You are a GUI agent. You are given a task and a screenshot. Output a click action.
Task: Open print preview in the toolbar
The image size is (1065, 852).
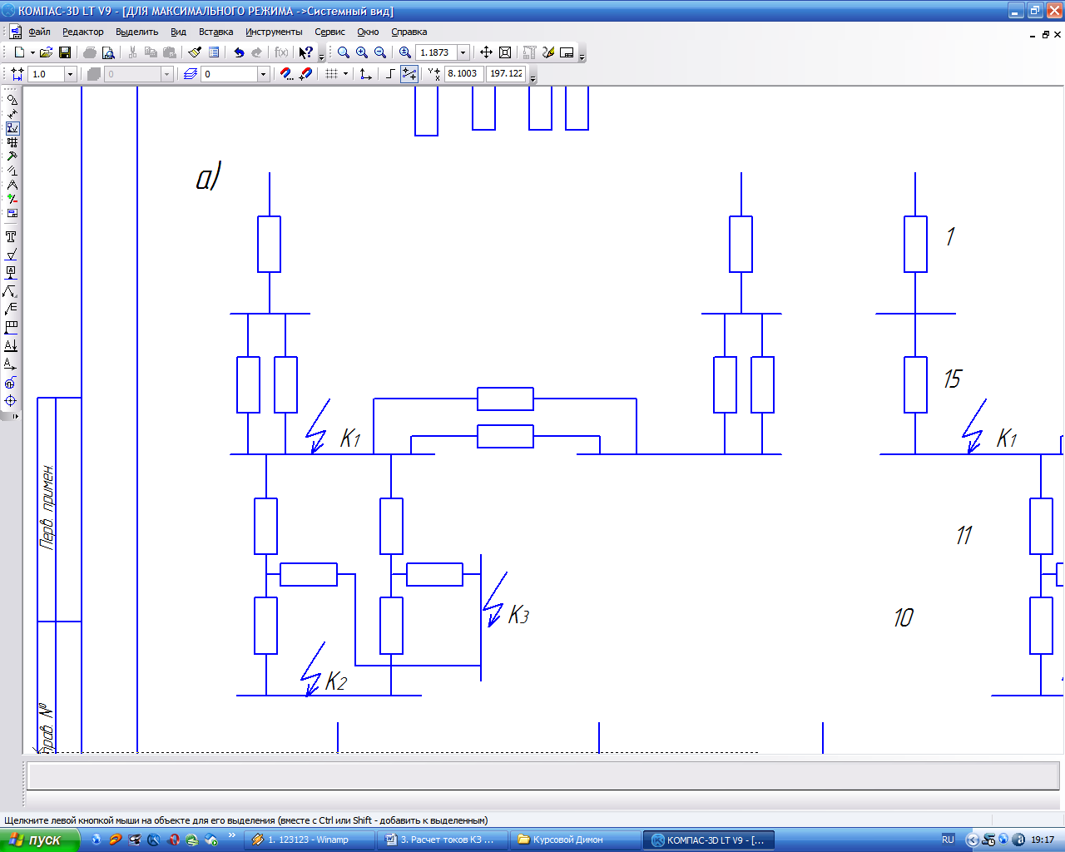[108, 52]
